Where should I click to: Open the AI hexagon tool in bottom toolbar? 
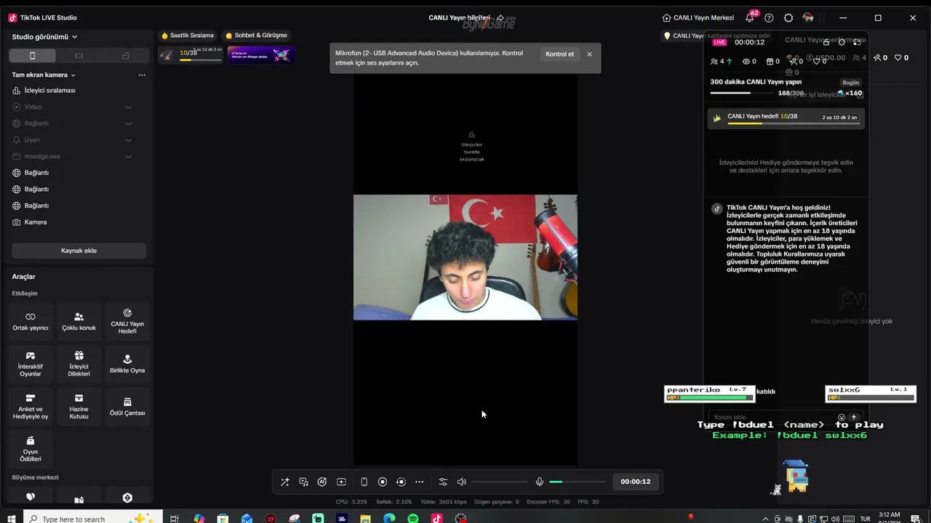pyautogui.click(x=322, y=482)
